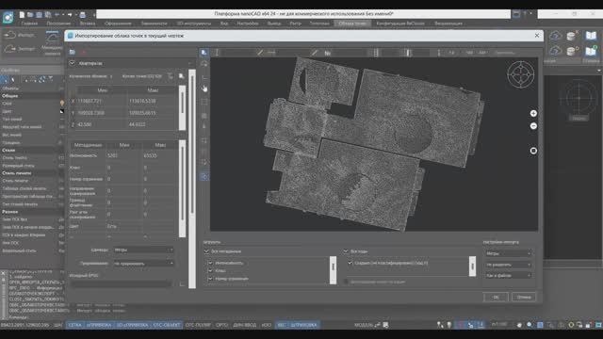This screenshot has height=339, width=603.
Task: Open the Вставка ribbon tab
Action: pyautogui.click(x=88, y=24)
